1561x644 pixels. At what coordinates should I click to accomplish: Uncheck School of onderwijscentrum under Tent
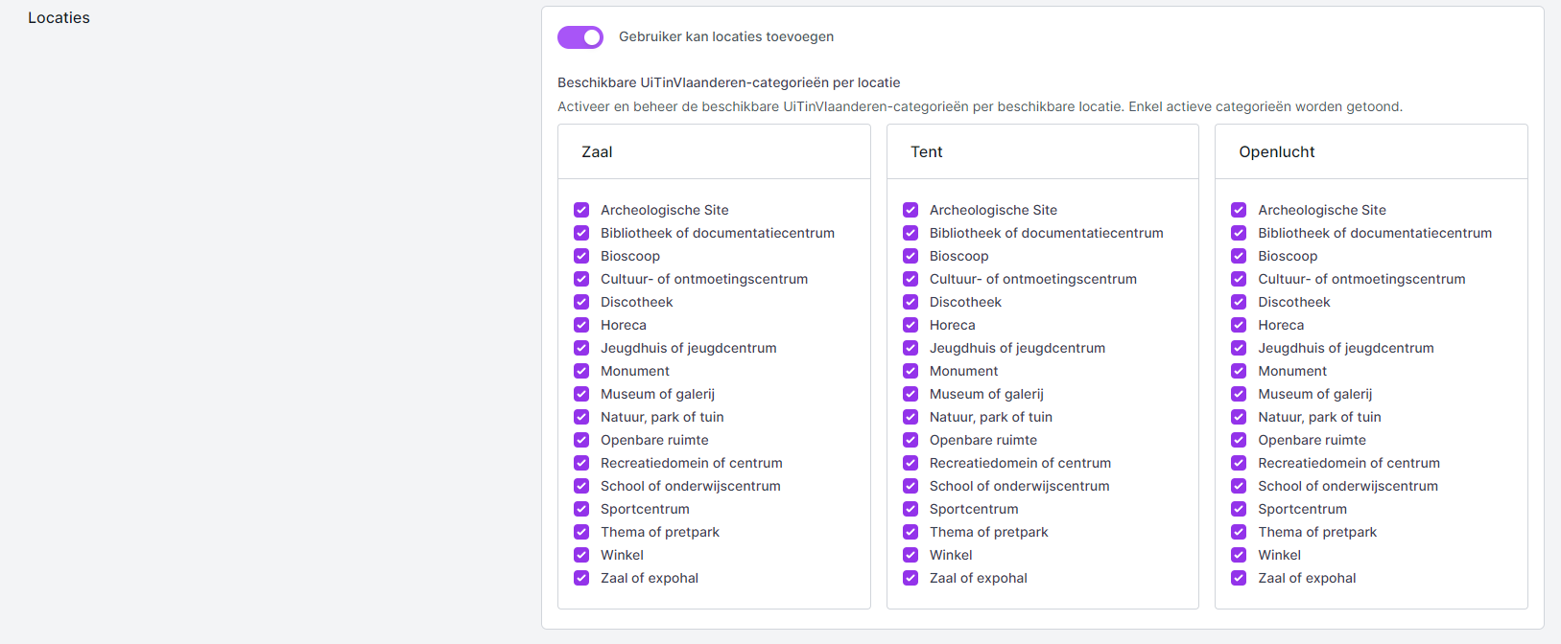911,486
